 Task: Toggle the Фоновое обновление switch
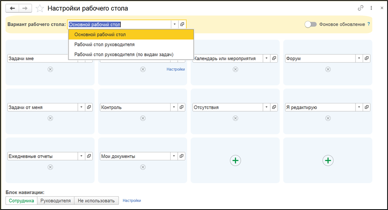click(x=311, y=24)
